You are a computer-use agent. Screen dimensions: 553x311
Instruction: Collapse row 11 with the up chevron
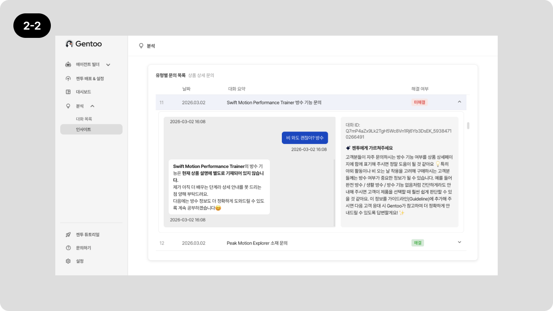coord(459,102)
